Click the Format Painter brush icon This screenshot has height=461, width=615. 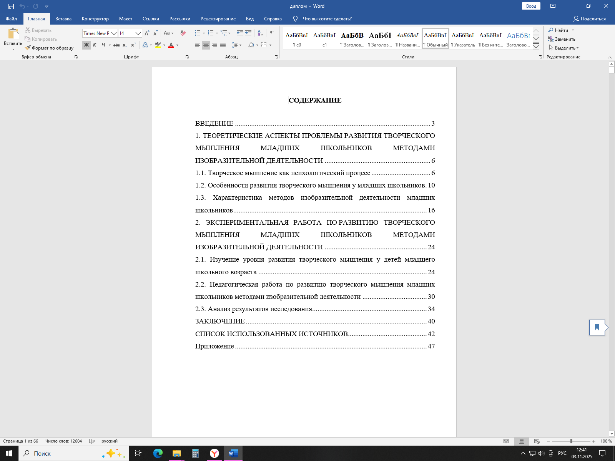tap(28, 48)
